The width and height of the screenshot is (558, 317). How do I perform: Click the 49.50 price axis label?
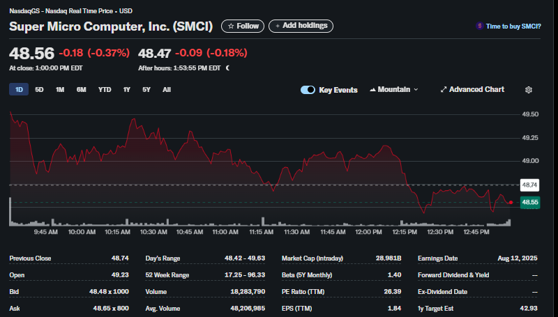(530, 114)
